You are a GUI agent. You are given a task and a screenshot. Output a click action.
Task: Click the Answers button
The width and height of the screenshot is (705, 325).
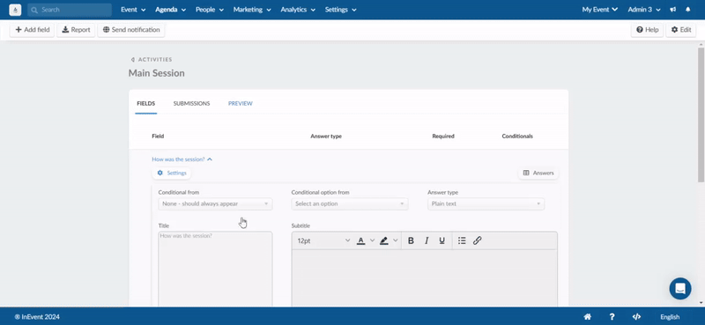(x=538, y=173)
